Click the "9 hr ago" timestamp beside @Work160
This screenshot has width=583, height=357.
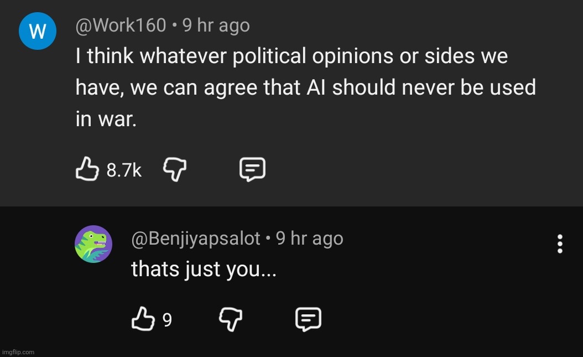[216, 25]
